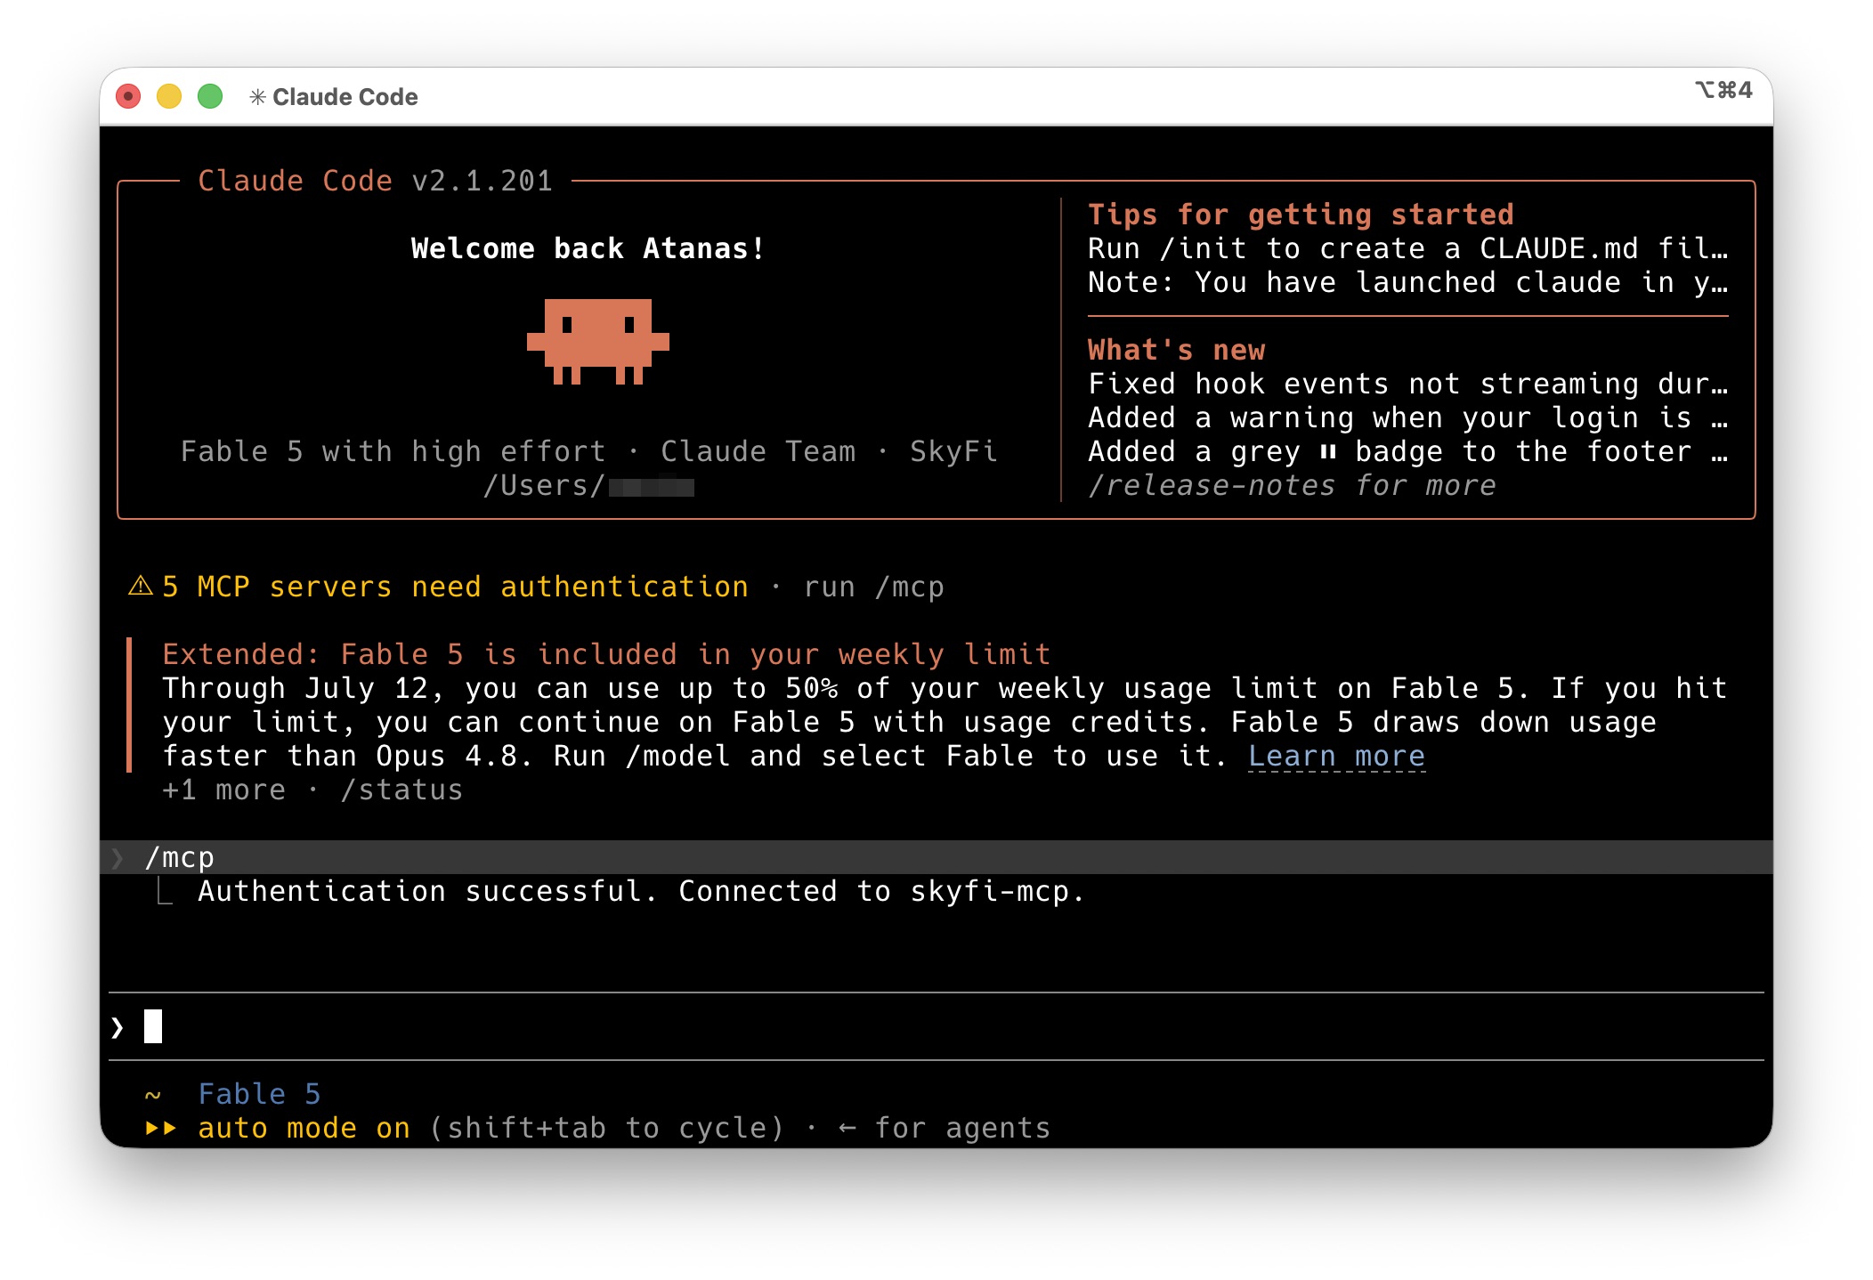Click 'Extended: Fable 5 is included' notice heading

[606, 654]
